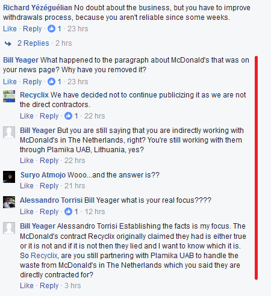Open Suryo Atmojo's profile name link
This screenshot has height=296, width=271.
click(x=43, y=175)
